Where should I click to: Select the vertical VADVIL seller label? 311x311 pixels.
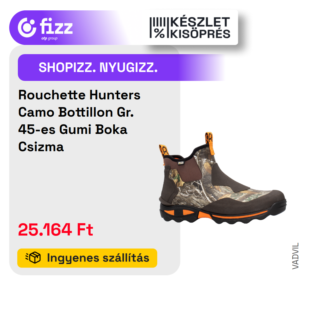click(x=295, y=256)
